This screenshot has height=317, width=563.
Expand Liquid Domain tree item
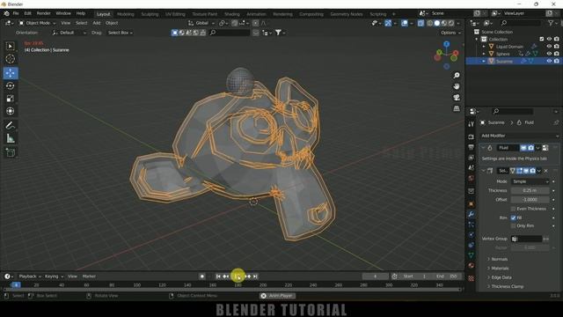point(484,47)
